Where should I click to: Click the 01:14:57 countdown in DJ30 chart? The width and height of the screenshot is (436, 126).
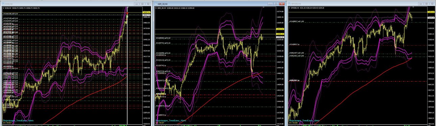click(8, 122)
